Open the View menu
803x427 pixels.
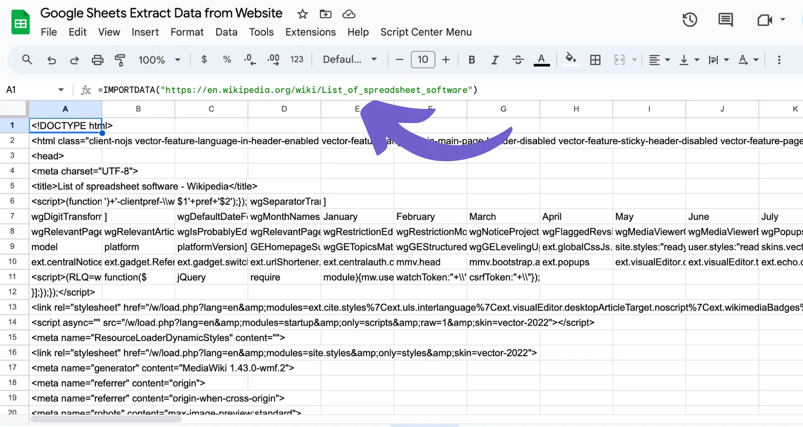coord(109,32)
